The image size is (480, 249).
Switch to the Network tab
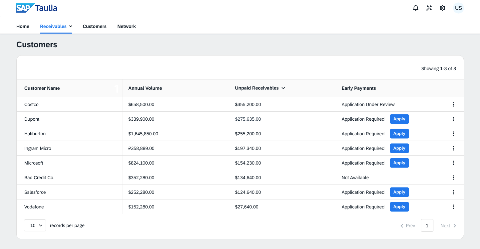coord(127,26)
